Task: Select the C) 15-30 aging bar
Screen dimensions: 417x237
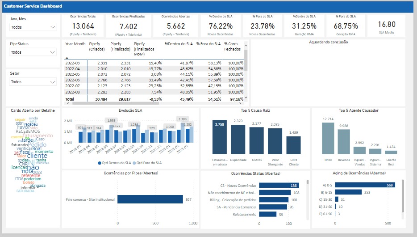Action: 337,199
